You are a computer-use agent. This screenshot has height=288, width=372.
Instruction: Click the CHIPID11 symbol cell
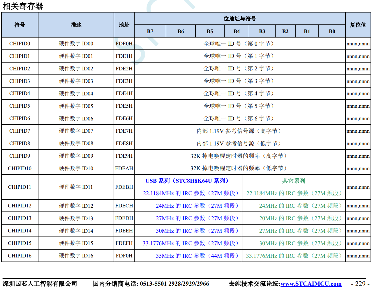tap(20, 187)
